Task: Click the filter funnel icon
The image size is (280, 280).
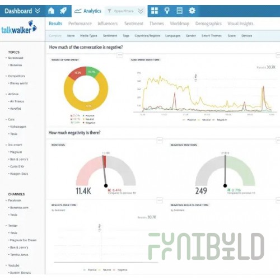Action: [x=109, y=11]
